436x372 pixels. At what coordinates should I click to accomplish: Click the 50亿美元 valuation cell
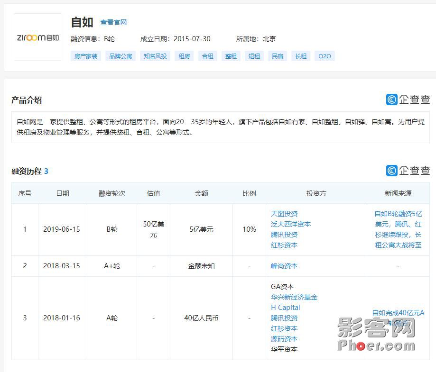(154, 229)
